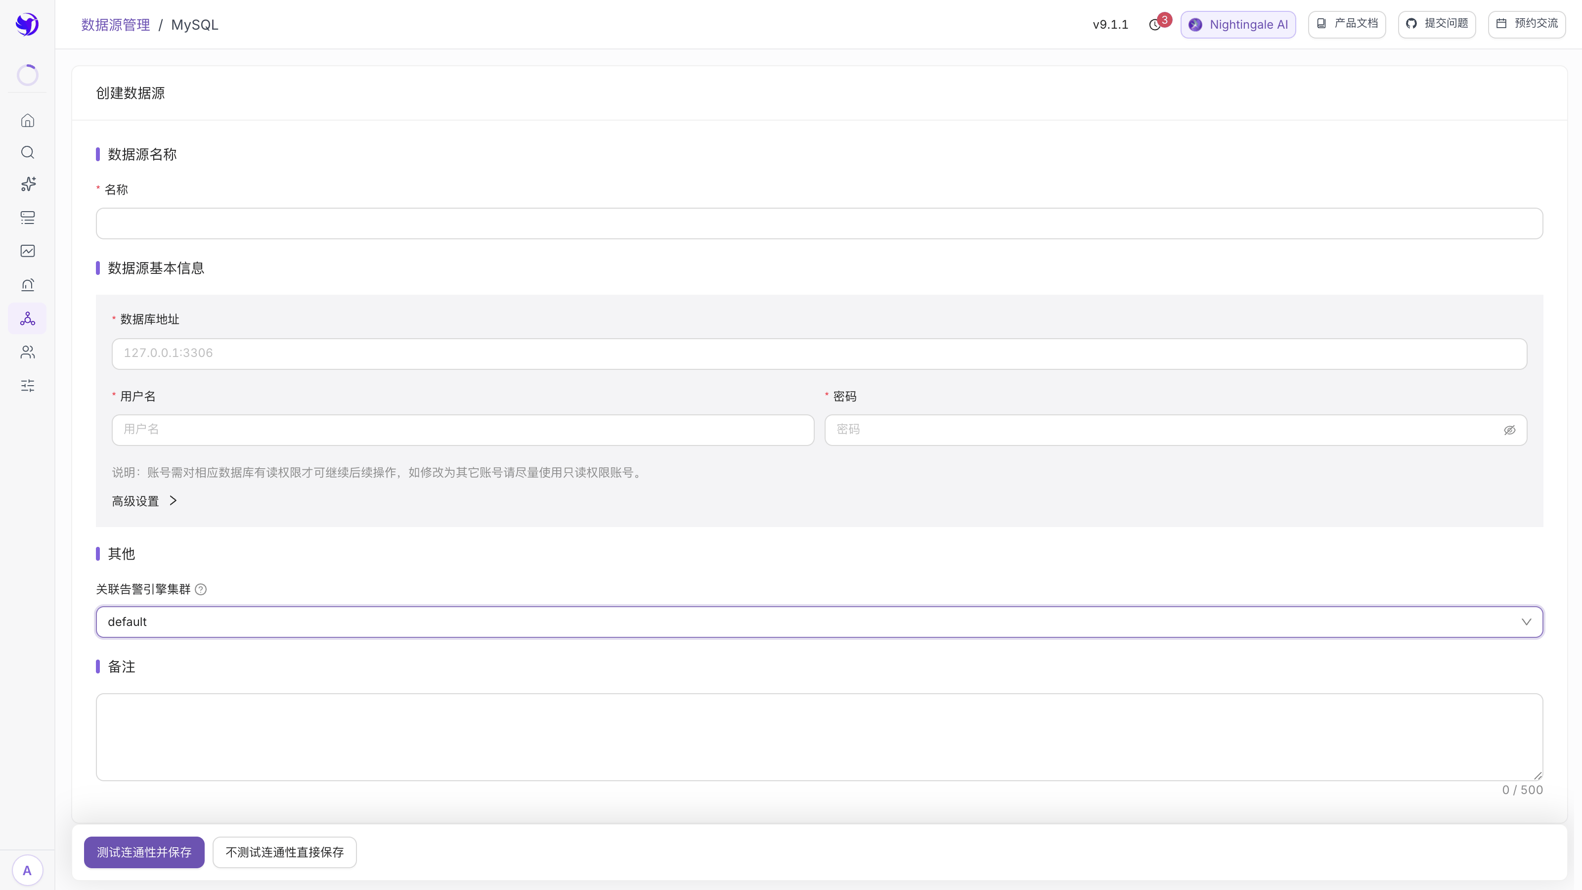The height and width of the screenshot is (890, 1582).
Task: Click the textarea resize handle
Action: click(x=1538, y=776)
